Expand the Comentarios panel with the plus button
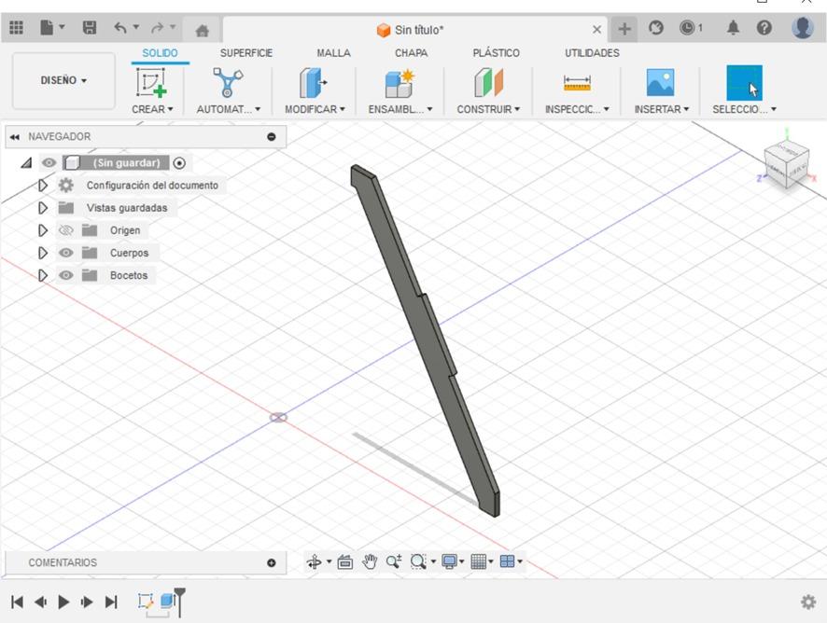827x623 pixels. click(272, 563)
